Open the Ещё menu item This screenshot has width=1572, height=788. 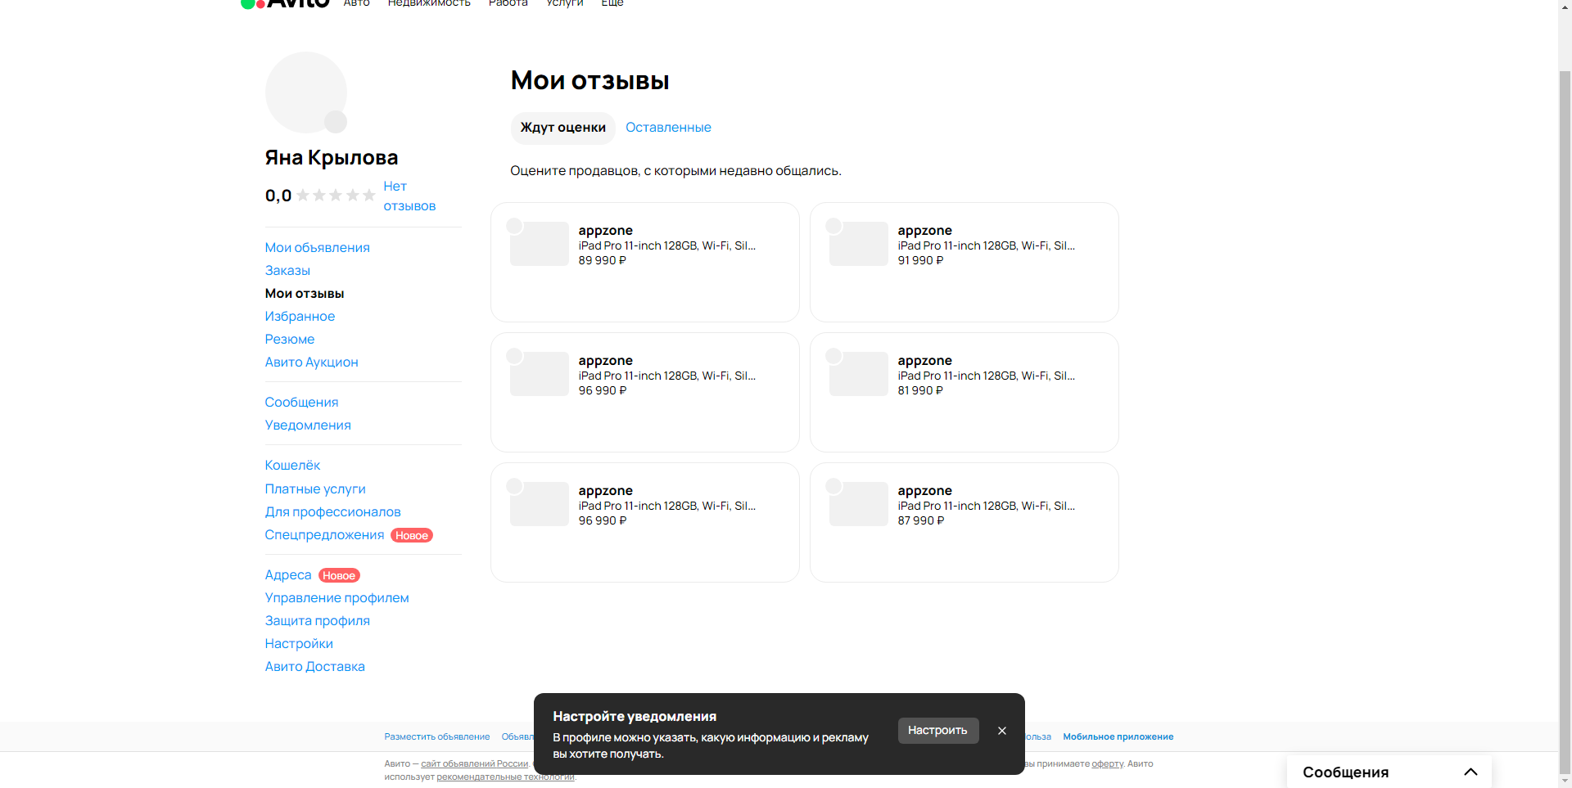click(x=612, y=3)
